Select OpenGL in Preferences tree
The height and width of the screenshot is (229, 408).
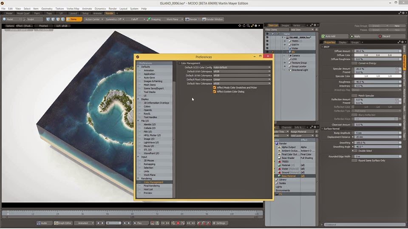[148, 110]
